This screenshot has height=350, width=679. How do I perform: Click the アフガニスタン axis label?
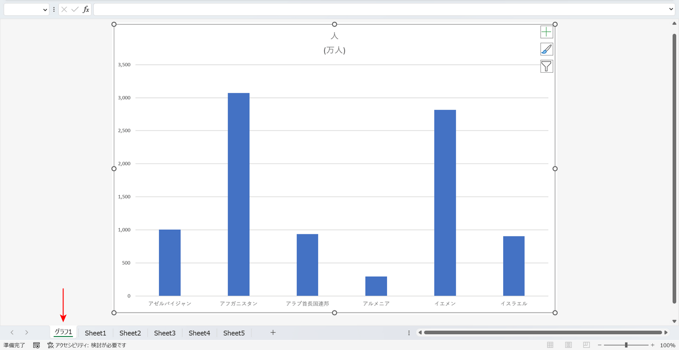pyautogui.click(x=239, y=303)
